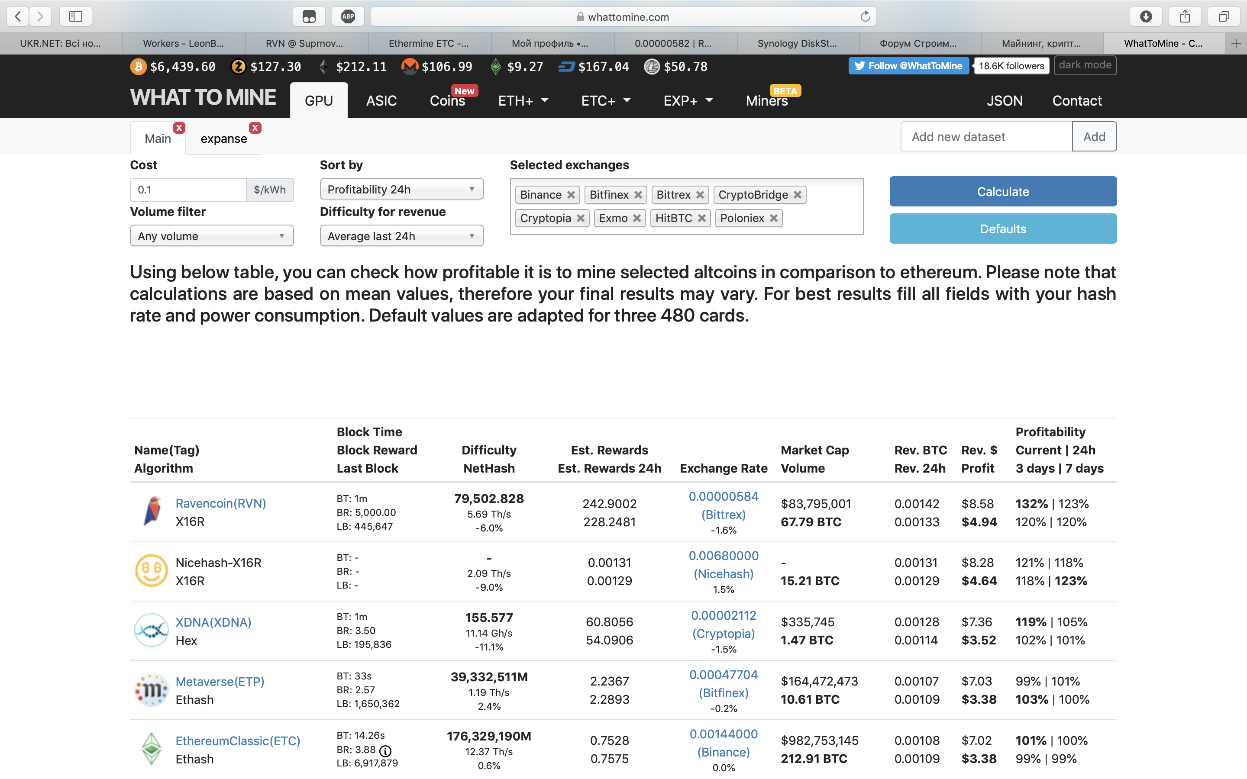Open the XDNA(XDNA) coin link

point(213,622)
